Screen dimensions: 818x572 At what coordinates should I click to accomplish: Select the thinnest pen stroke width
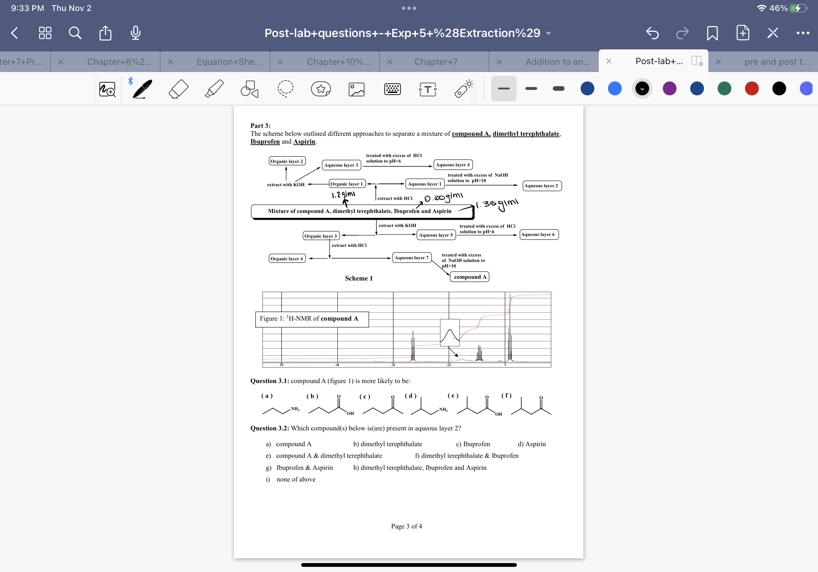pyautogui.click(x=504, y=88)
